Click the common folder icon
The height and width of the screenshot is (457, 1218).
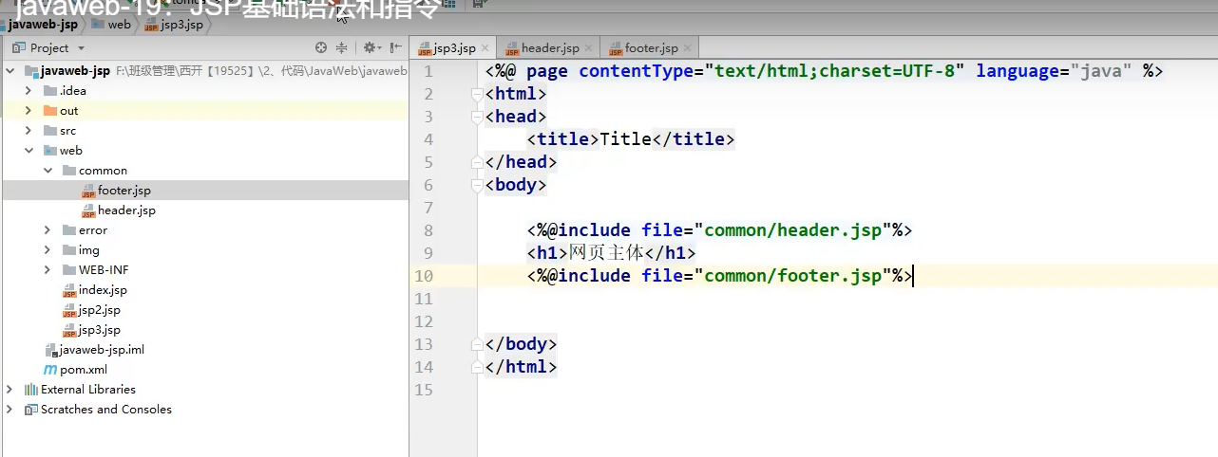click(x=68, y=171)
